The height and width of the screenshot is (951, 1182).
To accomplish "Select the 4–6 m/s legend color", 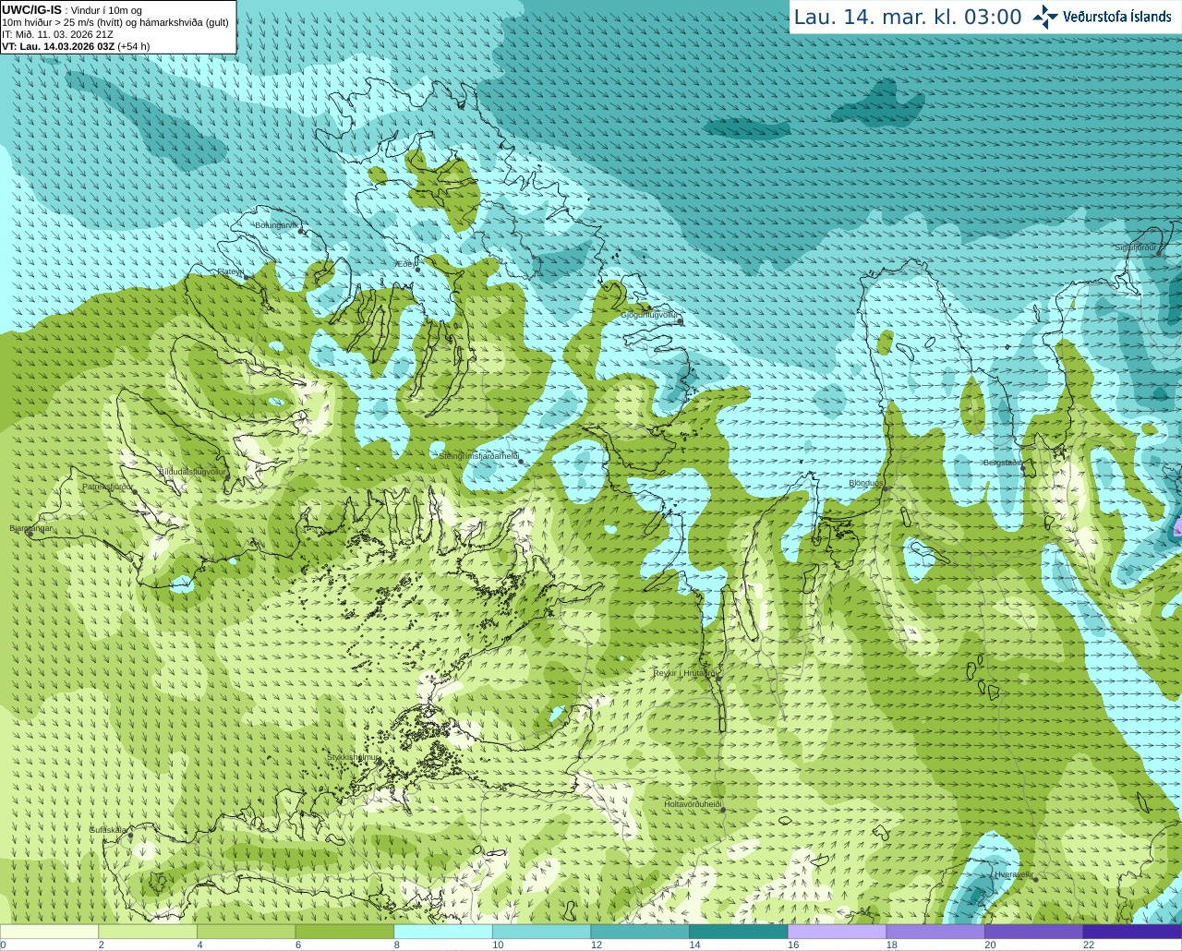I will [246, 932].
